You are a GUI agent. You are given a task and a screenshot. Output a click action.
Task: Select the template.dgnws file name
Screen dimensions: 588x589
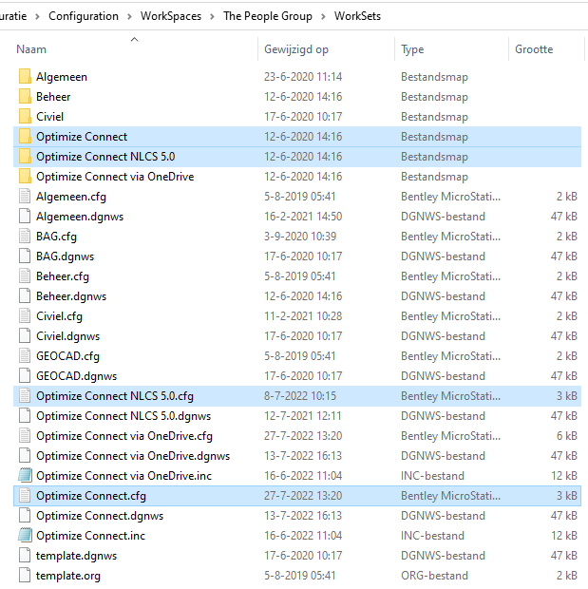pyautogui.click(x=76, y=556)
